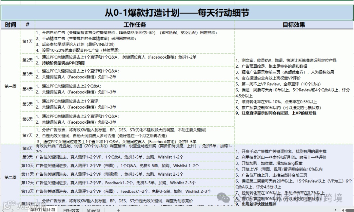The width and height of the screenshot is (354, 212).
Task: Select the 第2天 cell
Action: pyautogui.click(x=28, y=60)
